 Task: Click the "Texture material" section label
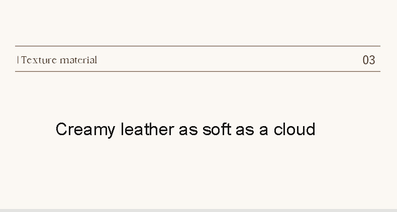(59, 60)
